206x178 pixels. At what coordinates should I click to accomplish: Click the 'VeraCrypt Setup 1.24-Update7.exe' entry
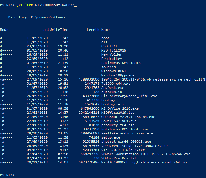(134, 146)
